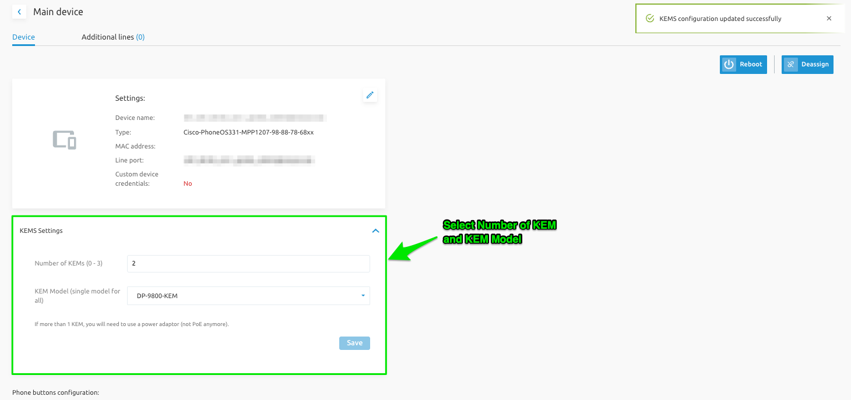Click the KEM Model dropdown arrow
Image resolution: width=851 pixels, height=400 pixels.
pos(363,296)
